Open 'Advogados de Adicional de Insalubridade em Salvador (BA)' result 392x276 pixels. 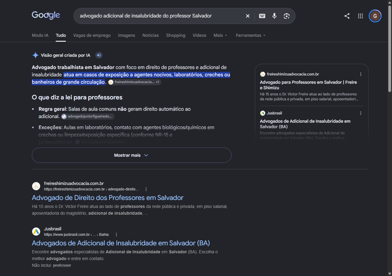[121, 243]
